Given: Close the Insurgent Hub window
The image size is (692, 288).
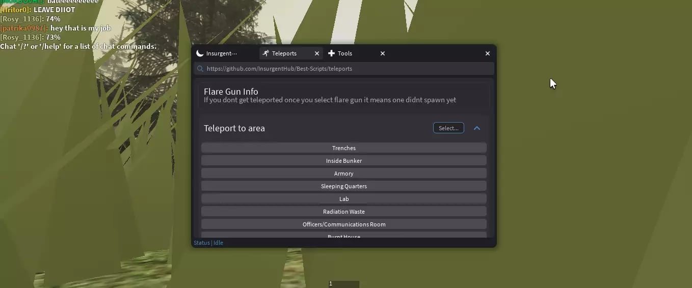Looking at the screenshot, I should click(x=488, y=53).
